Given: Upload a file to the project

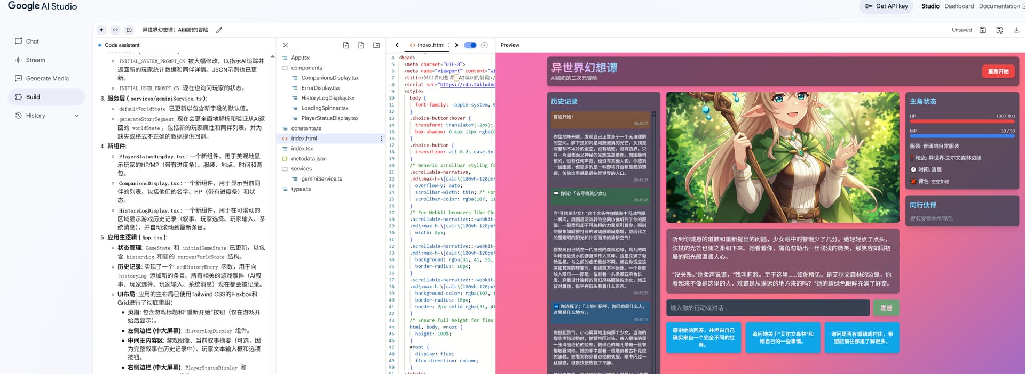Looking at the screenshot, I should pyautogui.click(x=346, y=45).
